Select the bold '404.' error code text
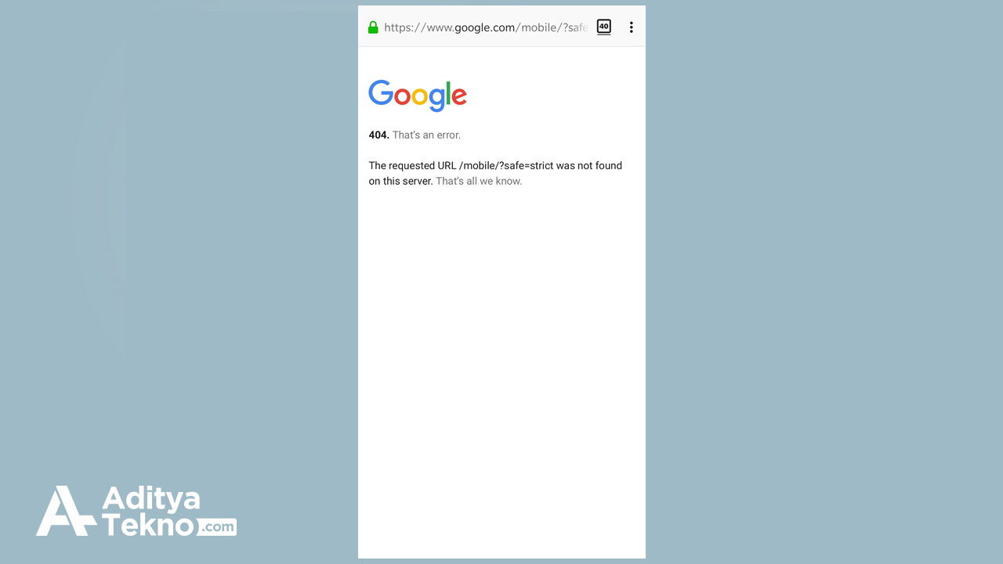This screenshot has height=564, width=1003. pos(378,135)
